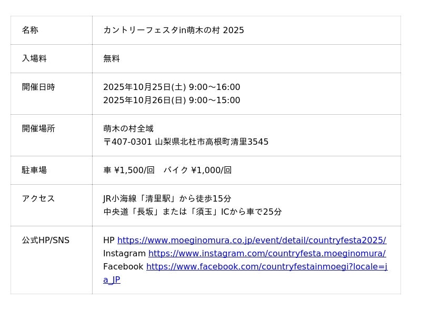The height and width of the screenshot is (310, 421).
Task: Click the event title カントリーフェスタin萌木の村 2025
Action: (x=173, y=31)
